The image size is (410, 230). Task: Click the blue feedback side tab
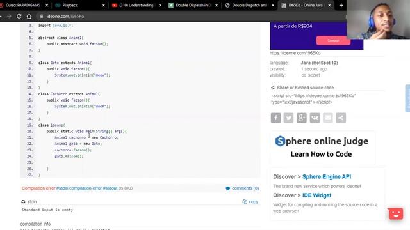pos(407,98)
